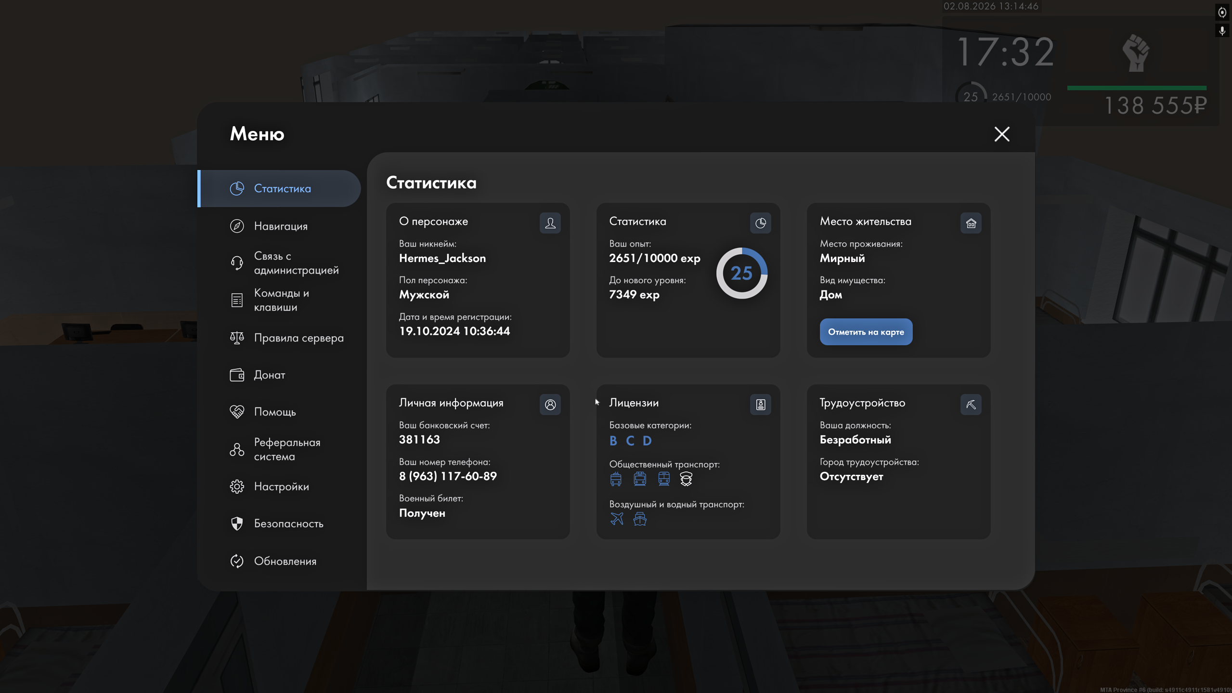Click the property type value Дом
The image size is (1232, 693).
pos(831,295)
